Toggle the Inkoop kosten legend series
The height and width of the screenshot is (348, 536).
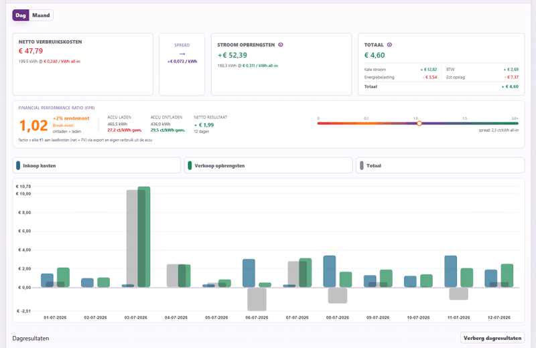96,165
